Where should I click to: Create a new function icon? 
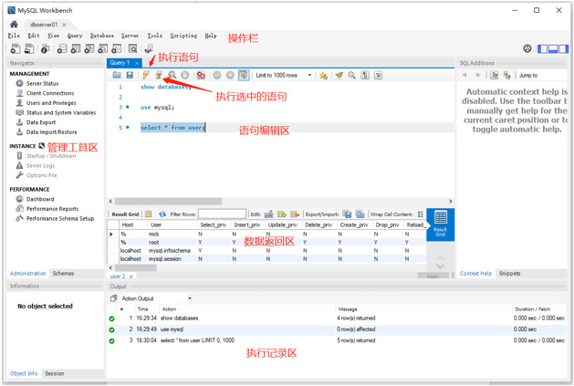117,48
